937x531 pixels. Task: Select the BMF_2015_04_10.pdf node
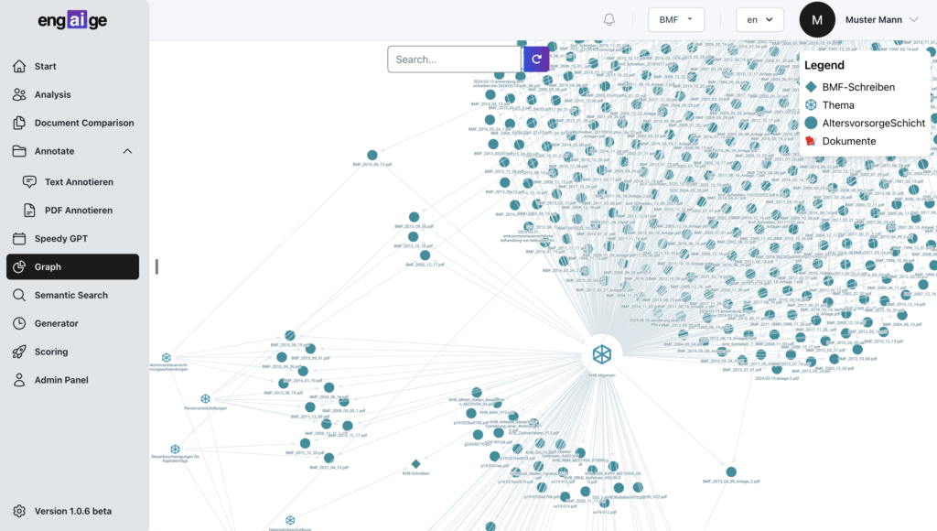coord(290,335)
